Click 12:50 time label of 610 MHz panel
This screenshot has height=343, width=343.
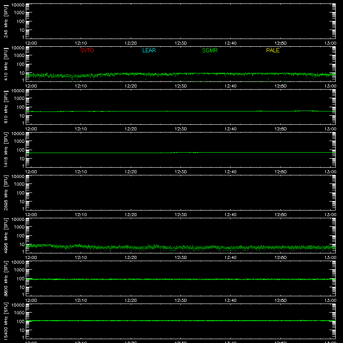pyautogui.click(x=280, y=129)
